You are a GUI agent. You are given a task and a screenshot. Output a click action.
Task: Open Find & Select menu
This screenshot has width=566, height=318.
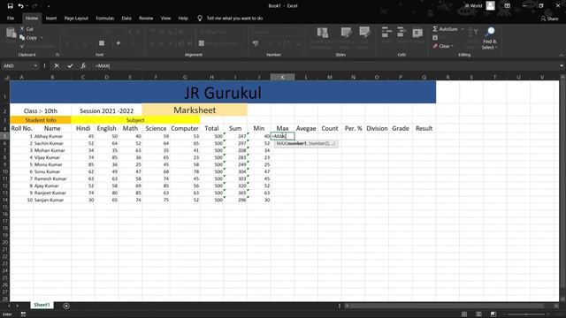(489, 38)
